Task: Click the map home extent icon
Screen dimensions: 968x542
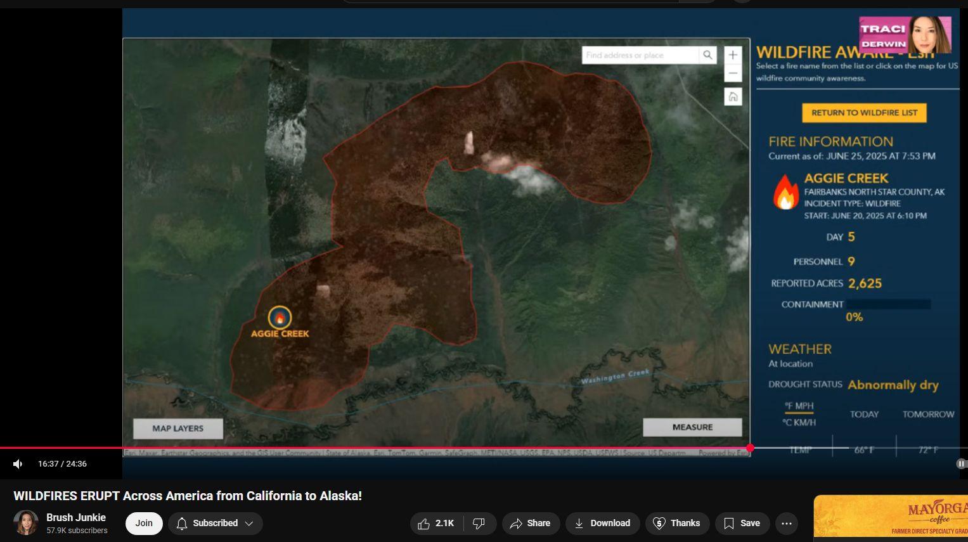Action: [733, 97]
